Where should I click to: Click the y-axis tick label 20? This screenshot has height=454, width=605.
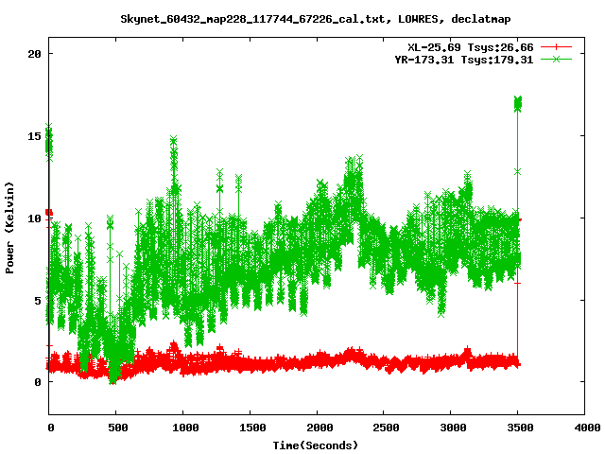tap(34, 54)
